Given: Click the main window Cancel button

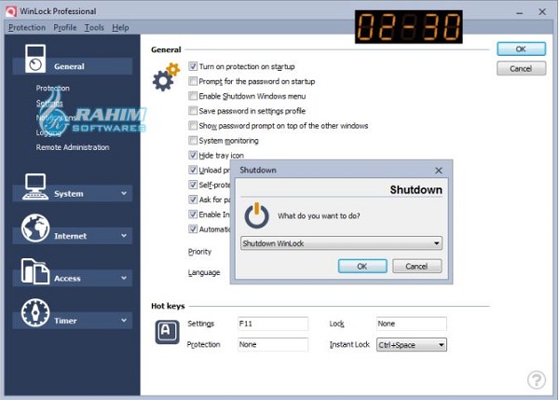Looking at the screenshot, I should click(x=521, y=68).
